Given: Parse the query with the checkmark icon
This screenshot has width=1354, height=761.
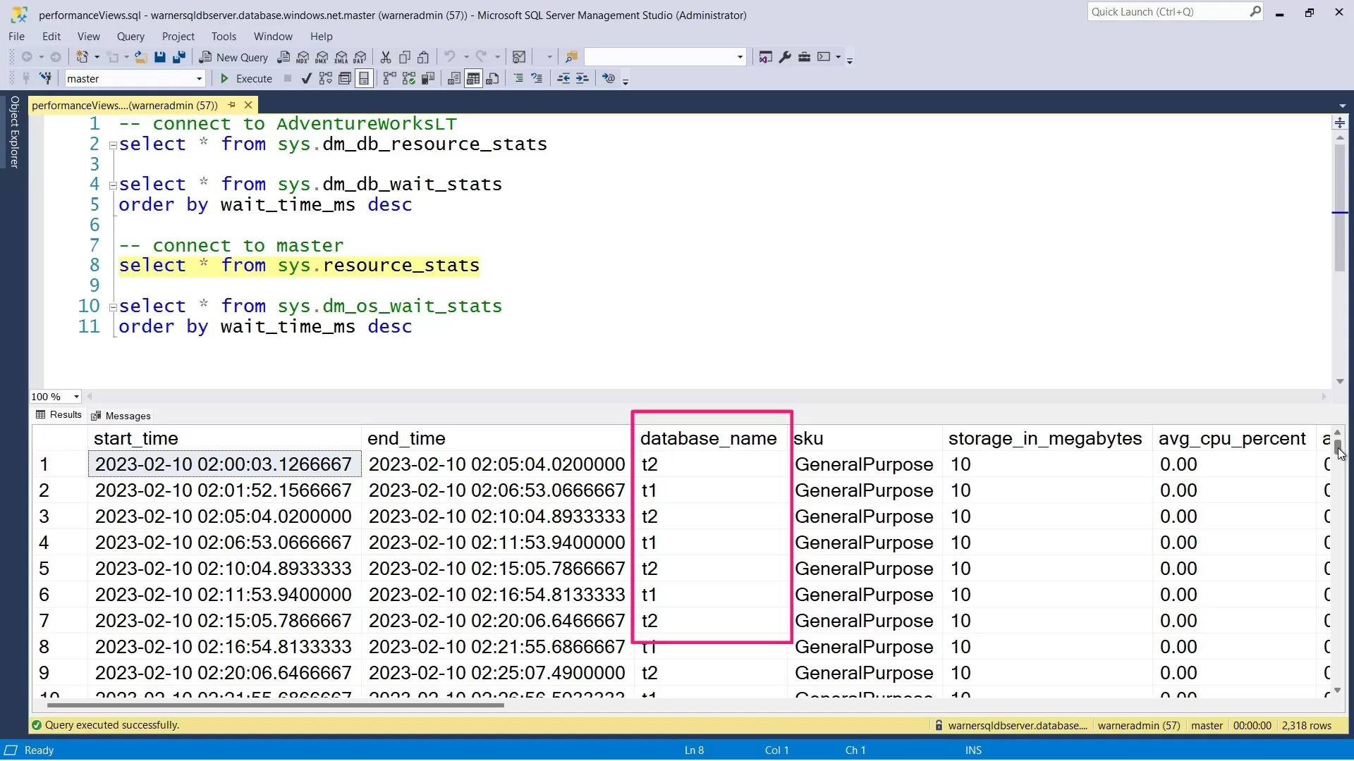Looking at the screenshot, I should point(305,78).
